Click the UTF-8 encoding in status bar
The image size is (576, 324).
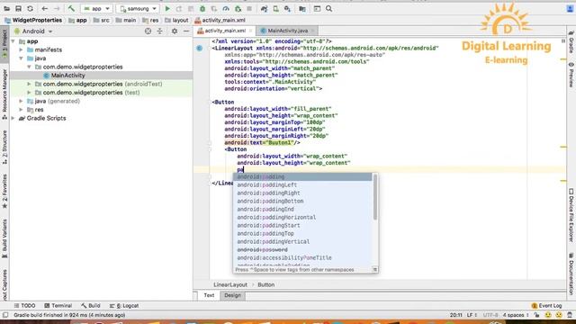click(490, 315)
